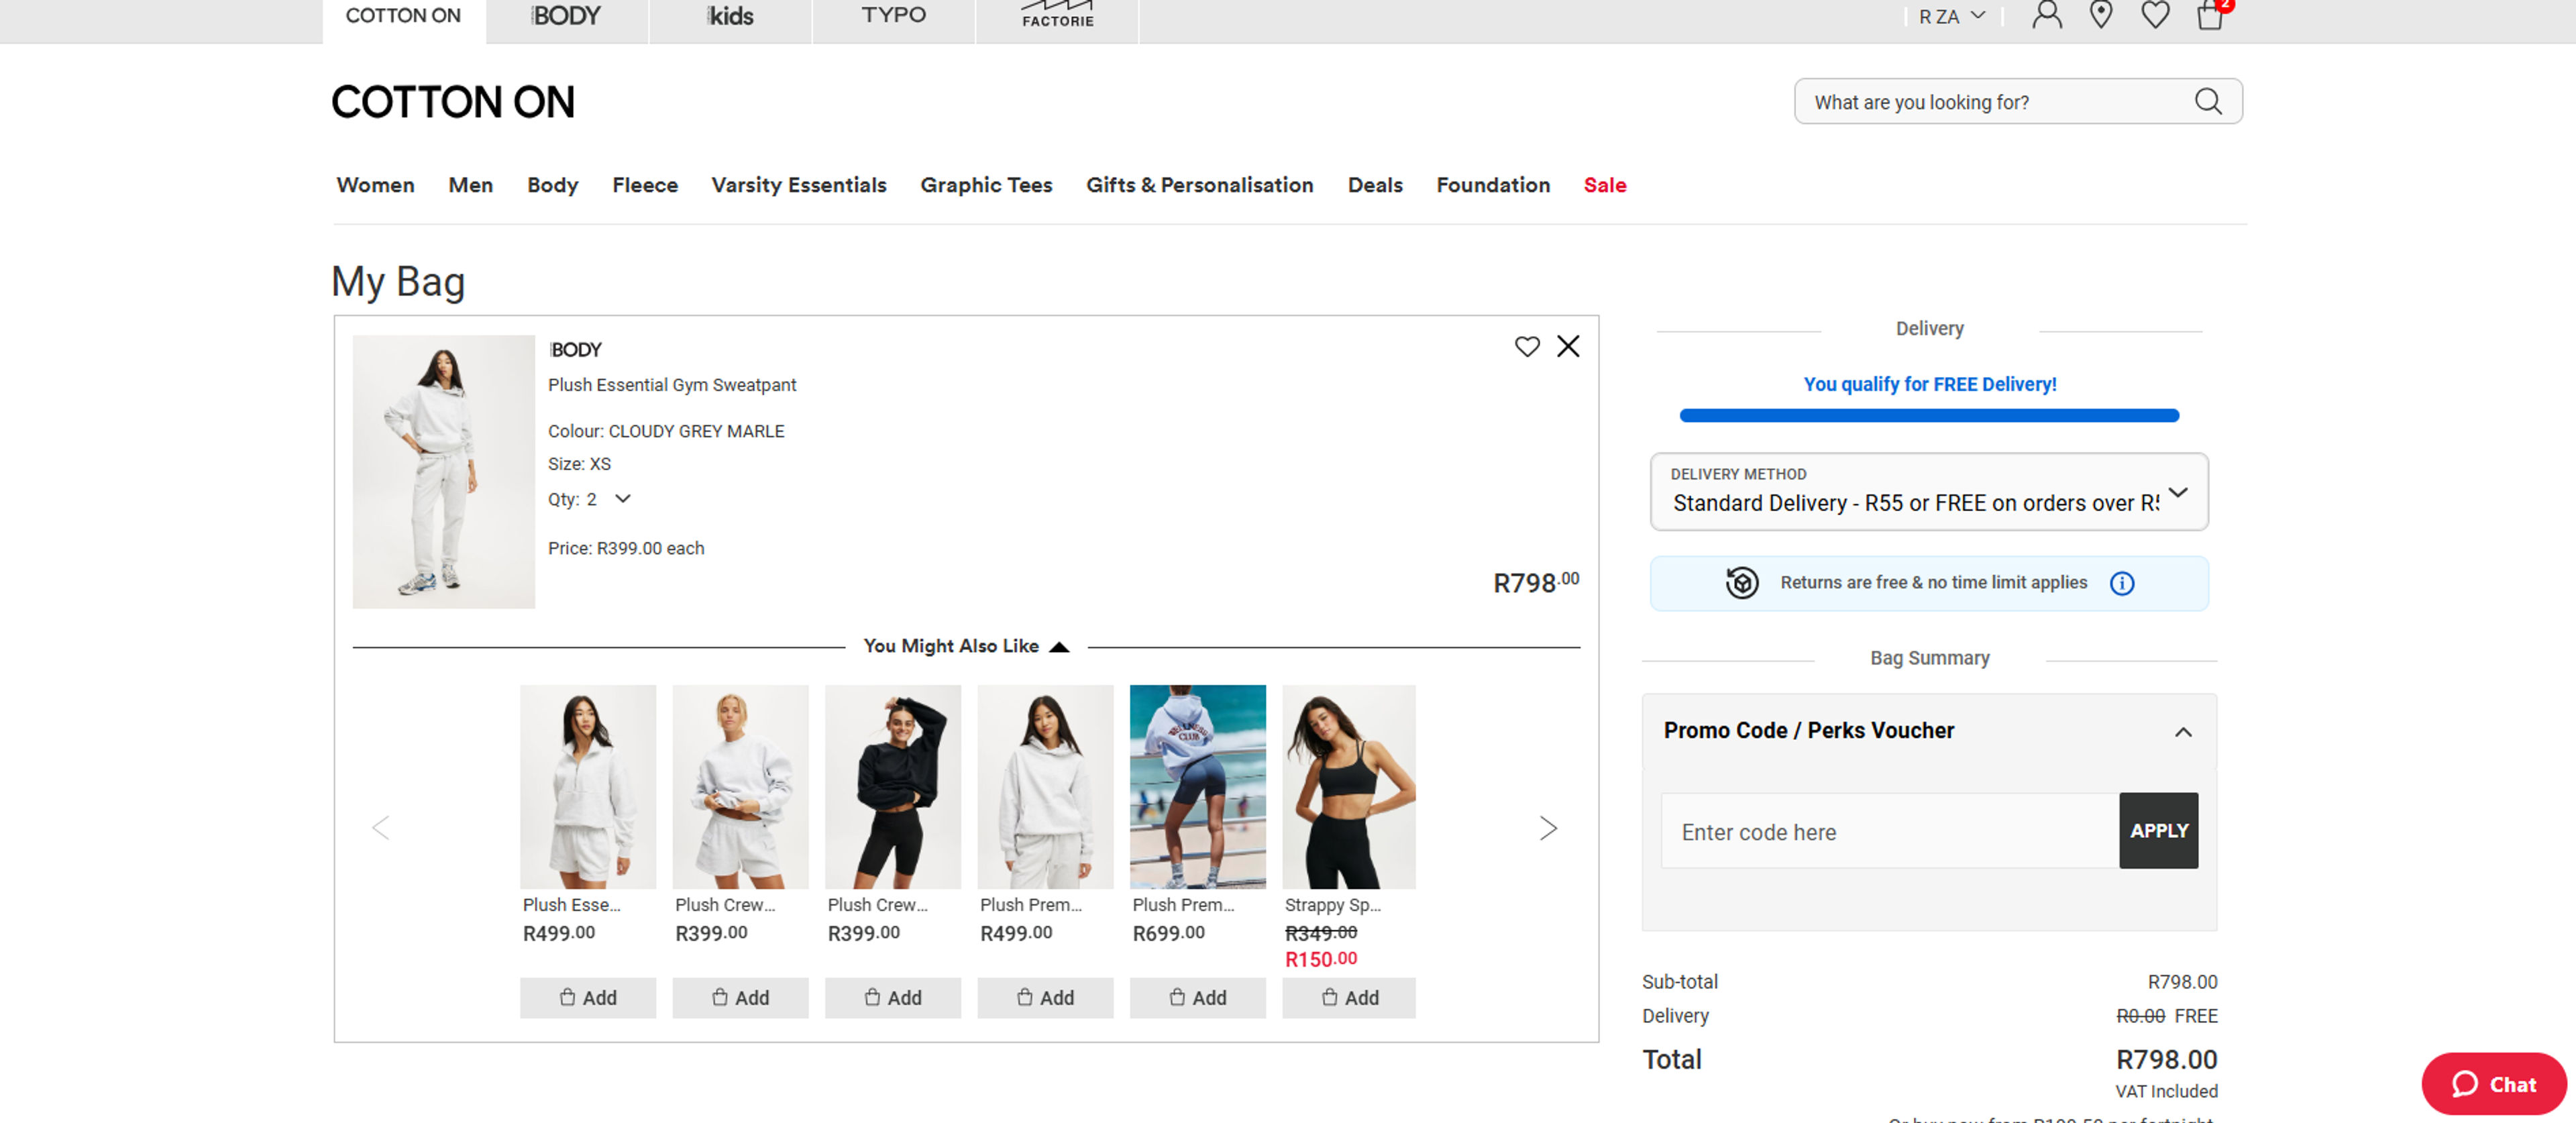
Task: Open the Varsity Essentials menu
Action: (799, 185)
